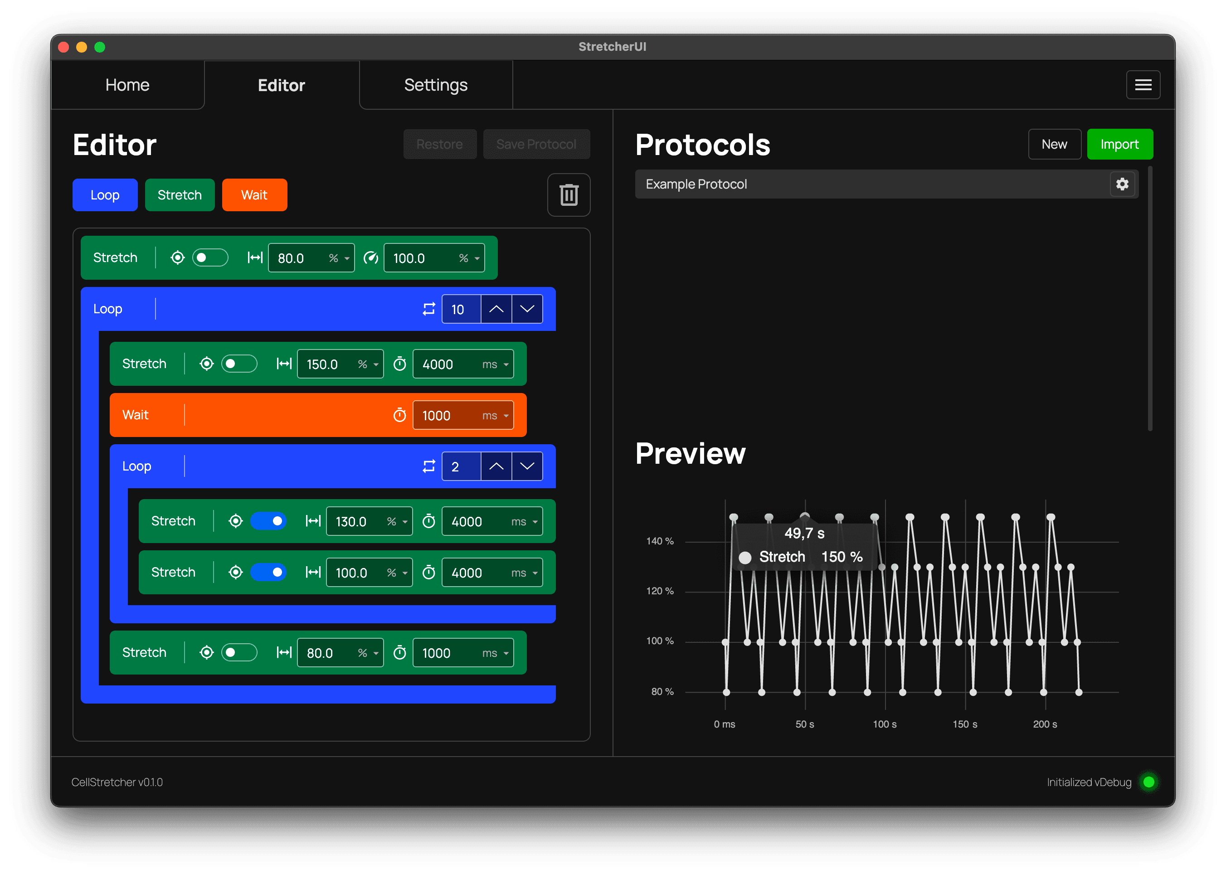Decrease the 2-count Loop with down arrow
Image resolution: width=1226 pixels, height=874 pixels.
[527, 466]
